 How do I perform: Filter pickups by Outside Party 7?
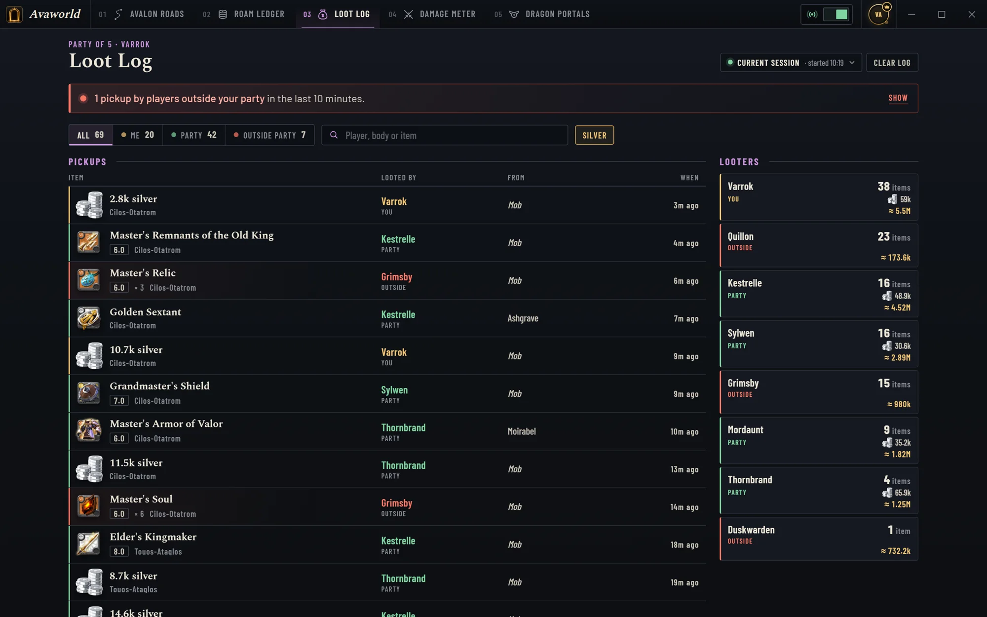pyautogui.click(x=269, y=135)
